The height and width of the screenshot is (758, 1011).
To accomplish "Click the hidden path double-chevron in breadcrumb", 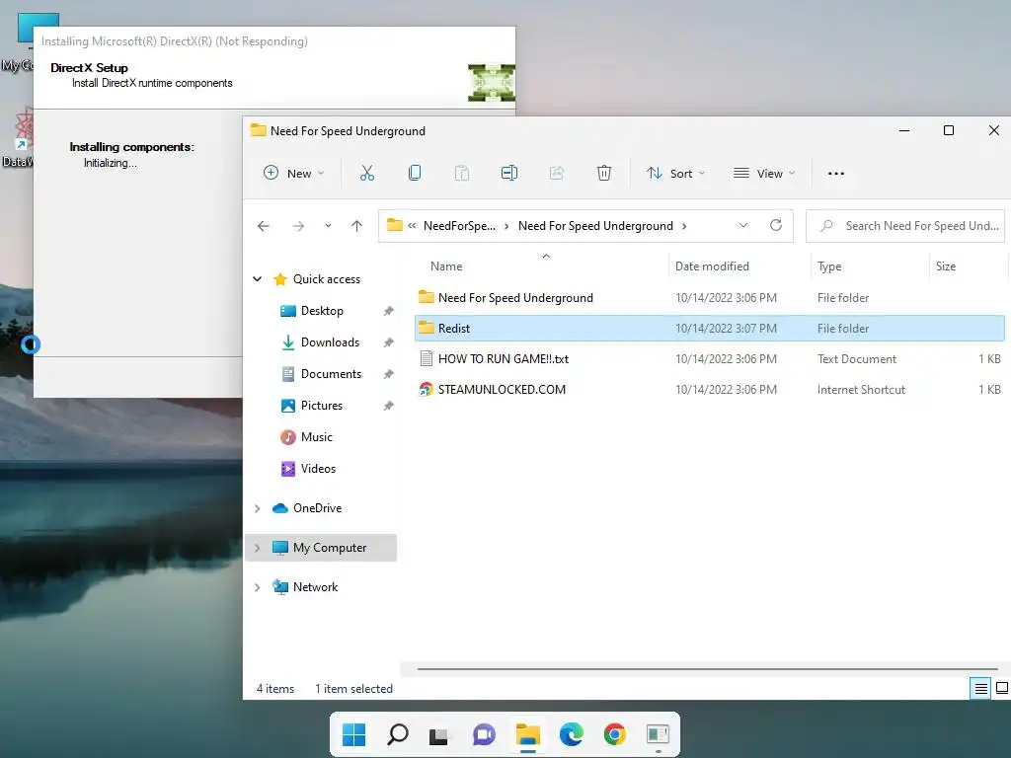I will [x=412, y=226].
